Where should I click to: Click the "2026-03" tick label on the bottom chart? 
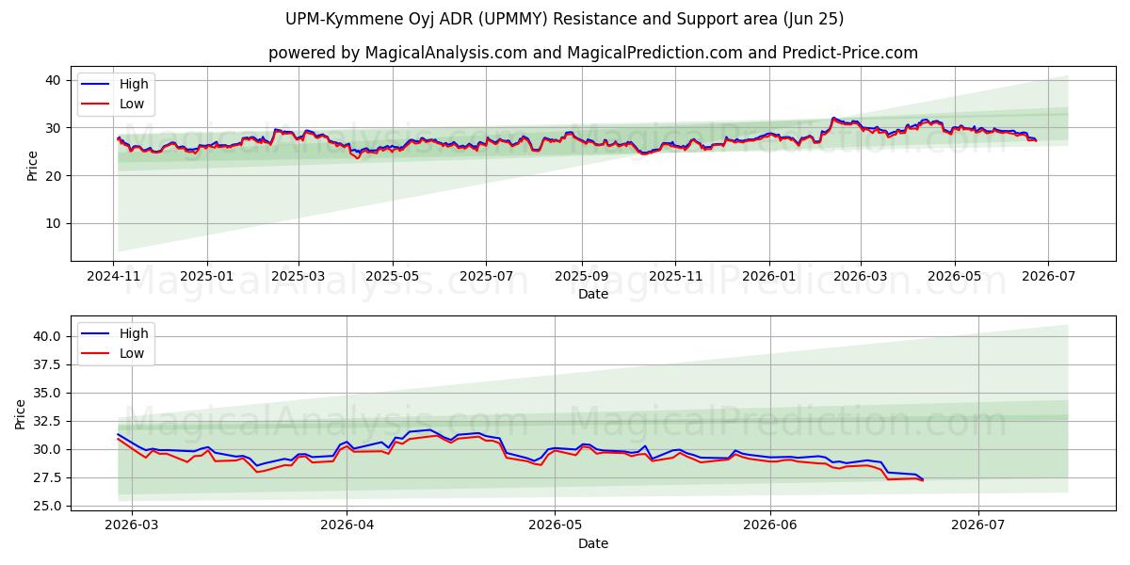131,525
